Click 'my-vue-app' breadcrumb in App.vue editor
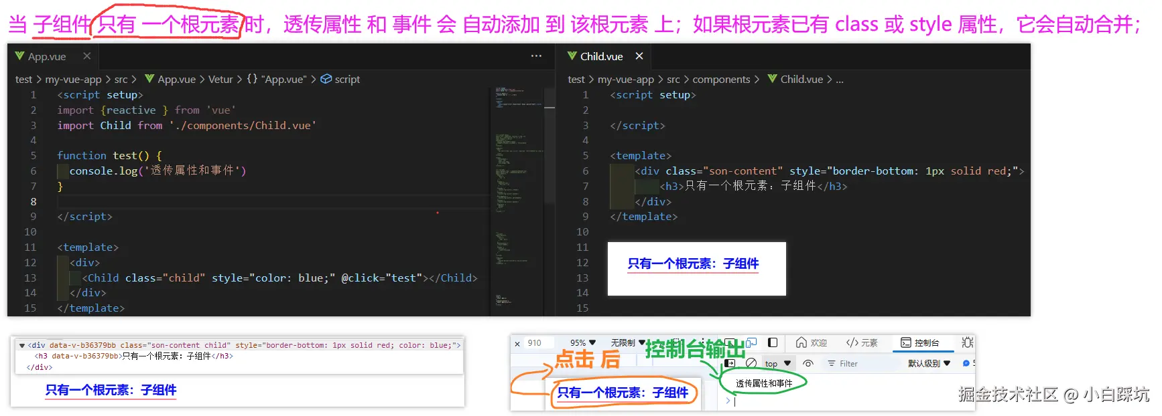Image resolution: width=1162 pixels, height=416 pixels. [x=73, y=80]
